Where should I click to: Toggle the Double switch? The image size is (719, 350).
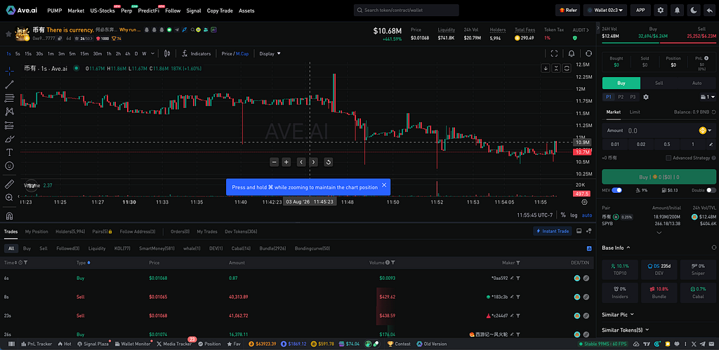[x=711, y=190]
